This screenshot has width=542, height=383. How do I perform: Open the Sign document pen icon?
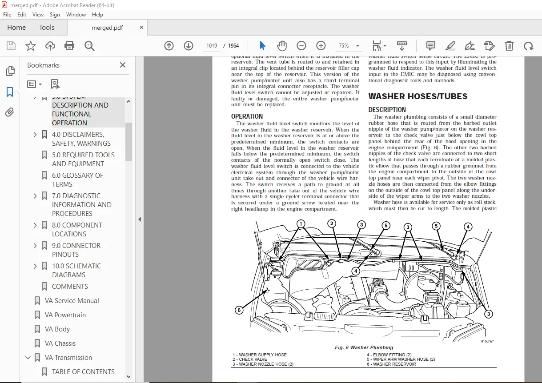470,46
